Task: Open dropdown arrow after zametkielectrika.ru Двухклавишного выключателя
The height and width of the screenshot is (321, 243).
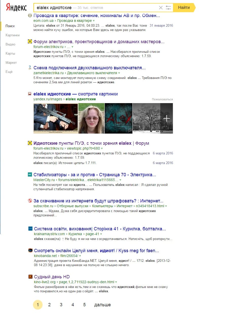Action: (x=119, y=73)
